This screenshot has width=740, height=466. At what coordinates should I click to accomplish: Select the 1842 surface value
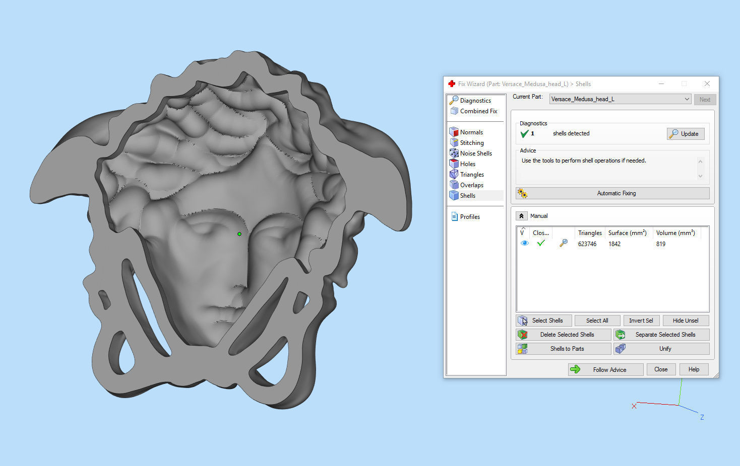pos(614,244)
